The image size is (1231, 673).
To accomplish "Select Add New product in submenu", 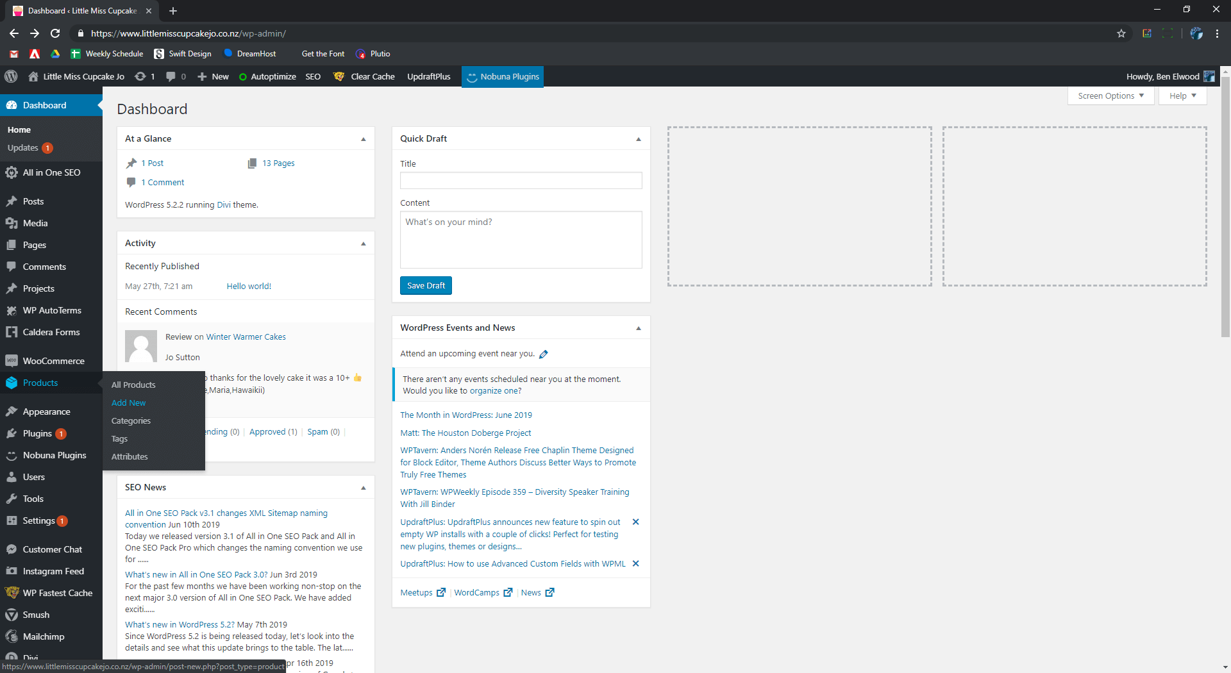I will coord(128,403).
